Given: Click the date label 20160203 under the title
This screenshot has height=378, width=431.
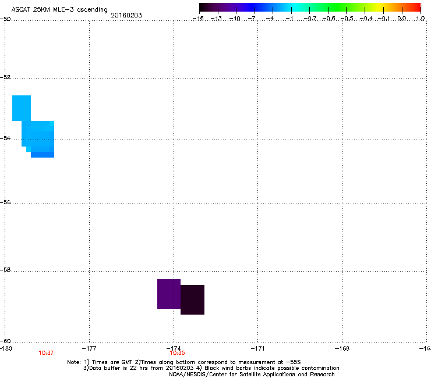Looking at the screenshot, I should click(126, 15).
